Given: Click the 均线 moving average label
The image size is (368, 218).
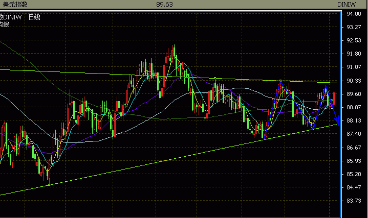Looking at the screenshot, I should (x=4, y=25).
